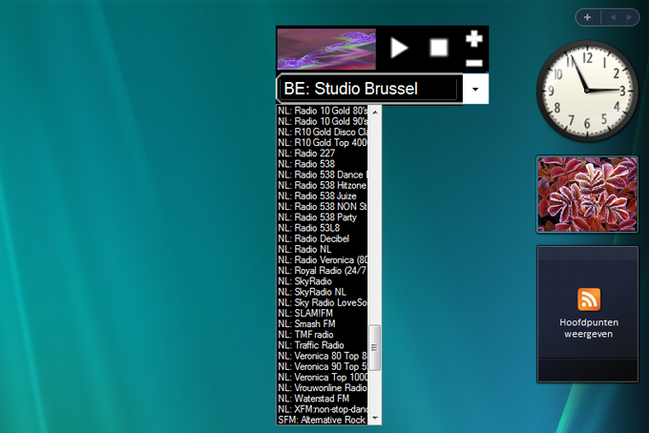
Task: Stop the radio stream
Action: pyautogui.click(x=439, y=48)
